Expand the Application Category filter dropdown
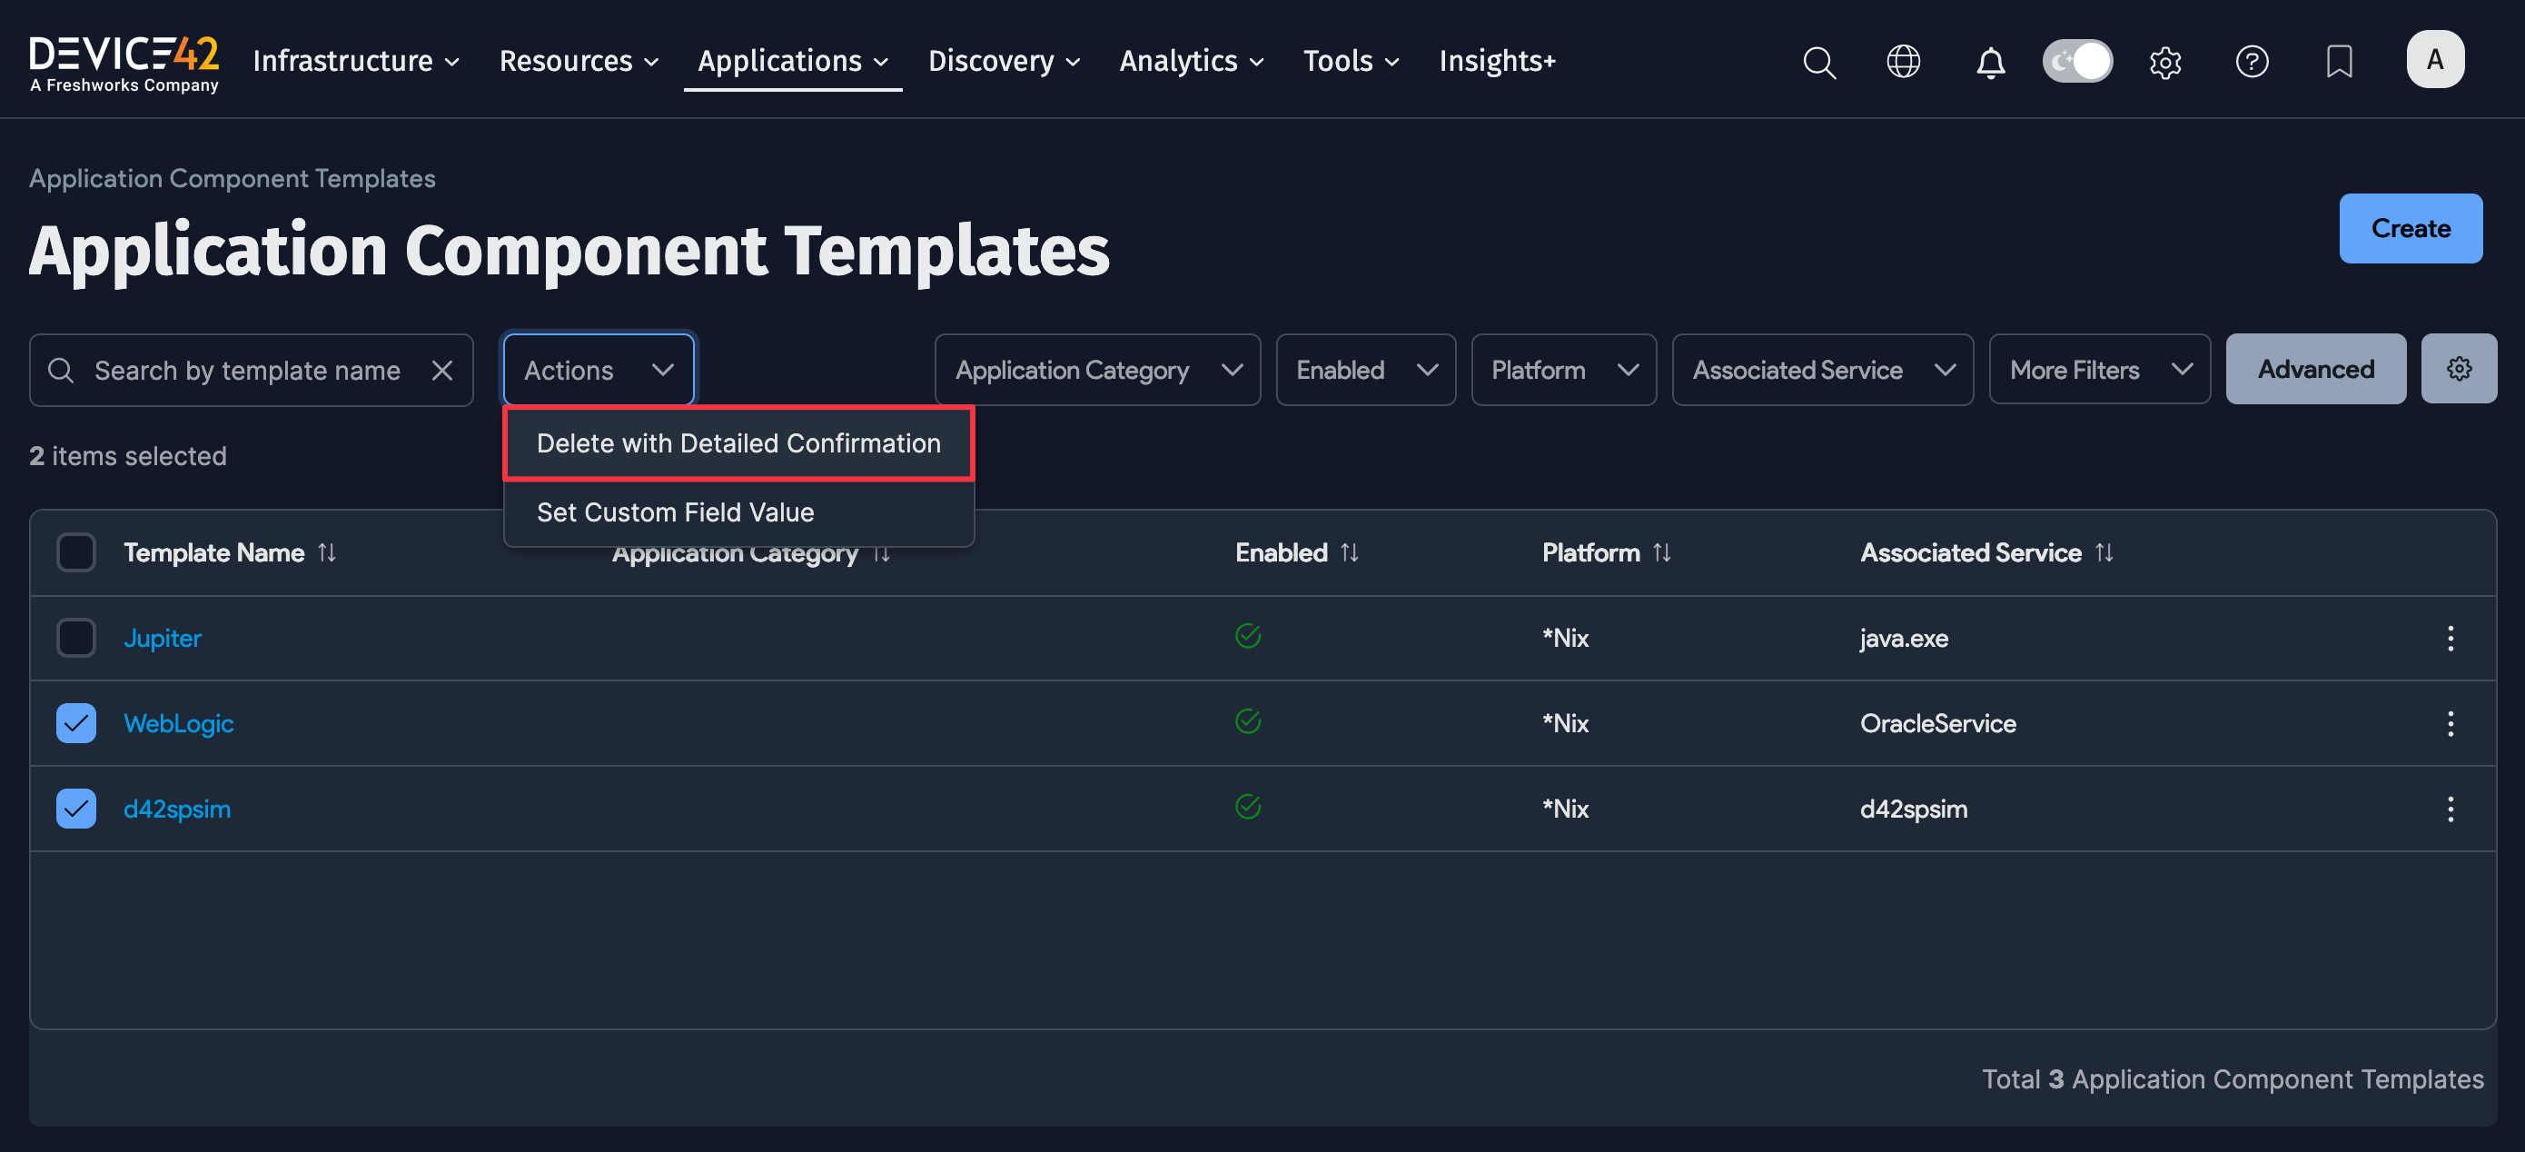The image size is (2525, 1152). click(x=1097, y=370)
